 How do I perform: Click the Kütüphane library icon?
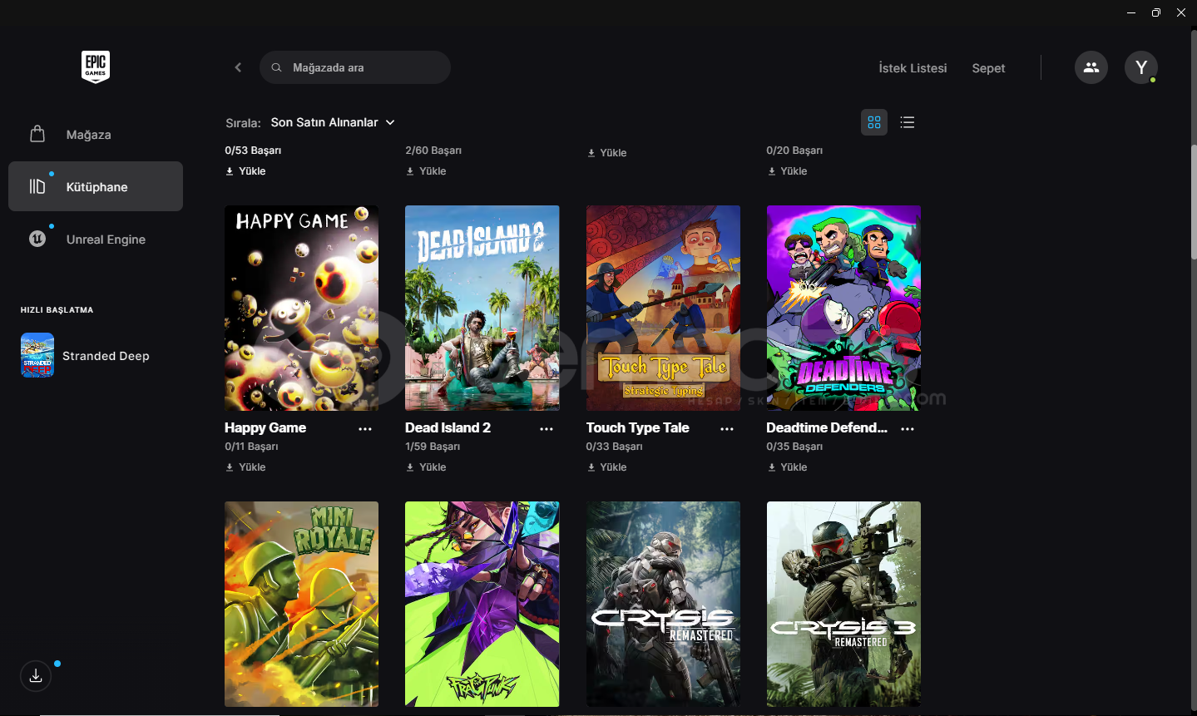pyautogui.click(x=37, y=186)
